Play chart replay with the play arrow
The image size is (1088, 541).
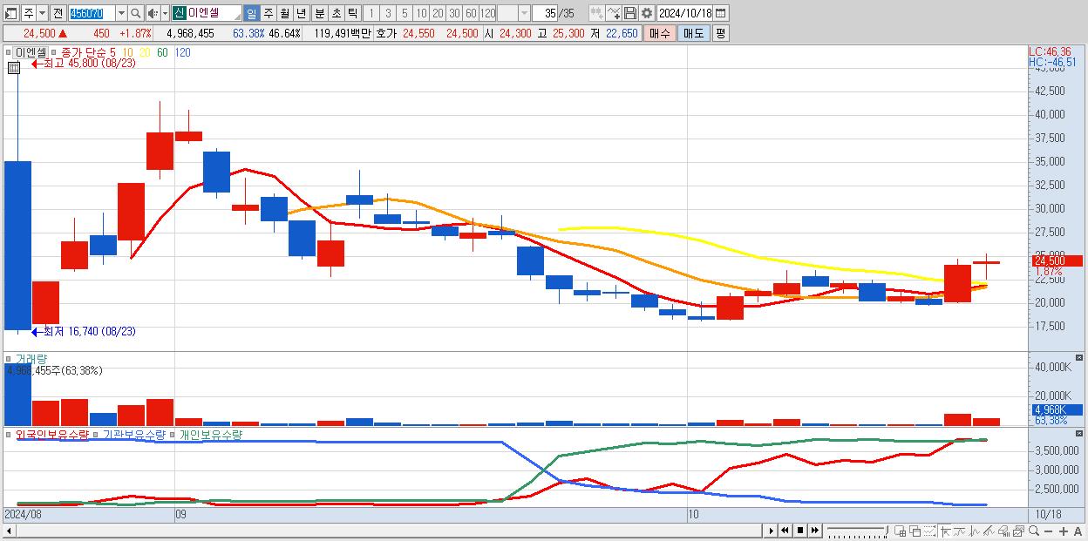[772, 531]
